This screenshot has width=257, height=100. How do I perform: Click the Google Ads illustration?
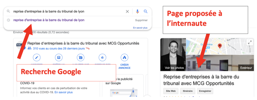(124, 92)
